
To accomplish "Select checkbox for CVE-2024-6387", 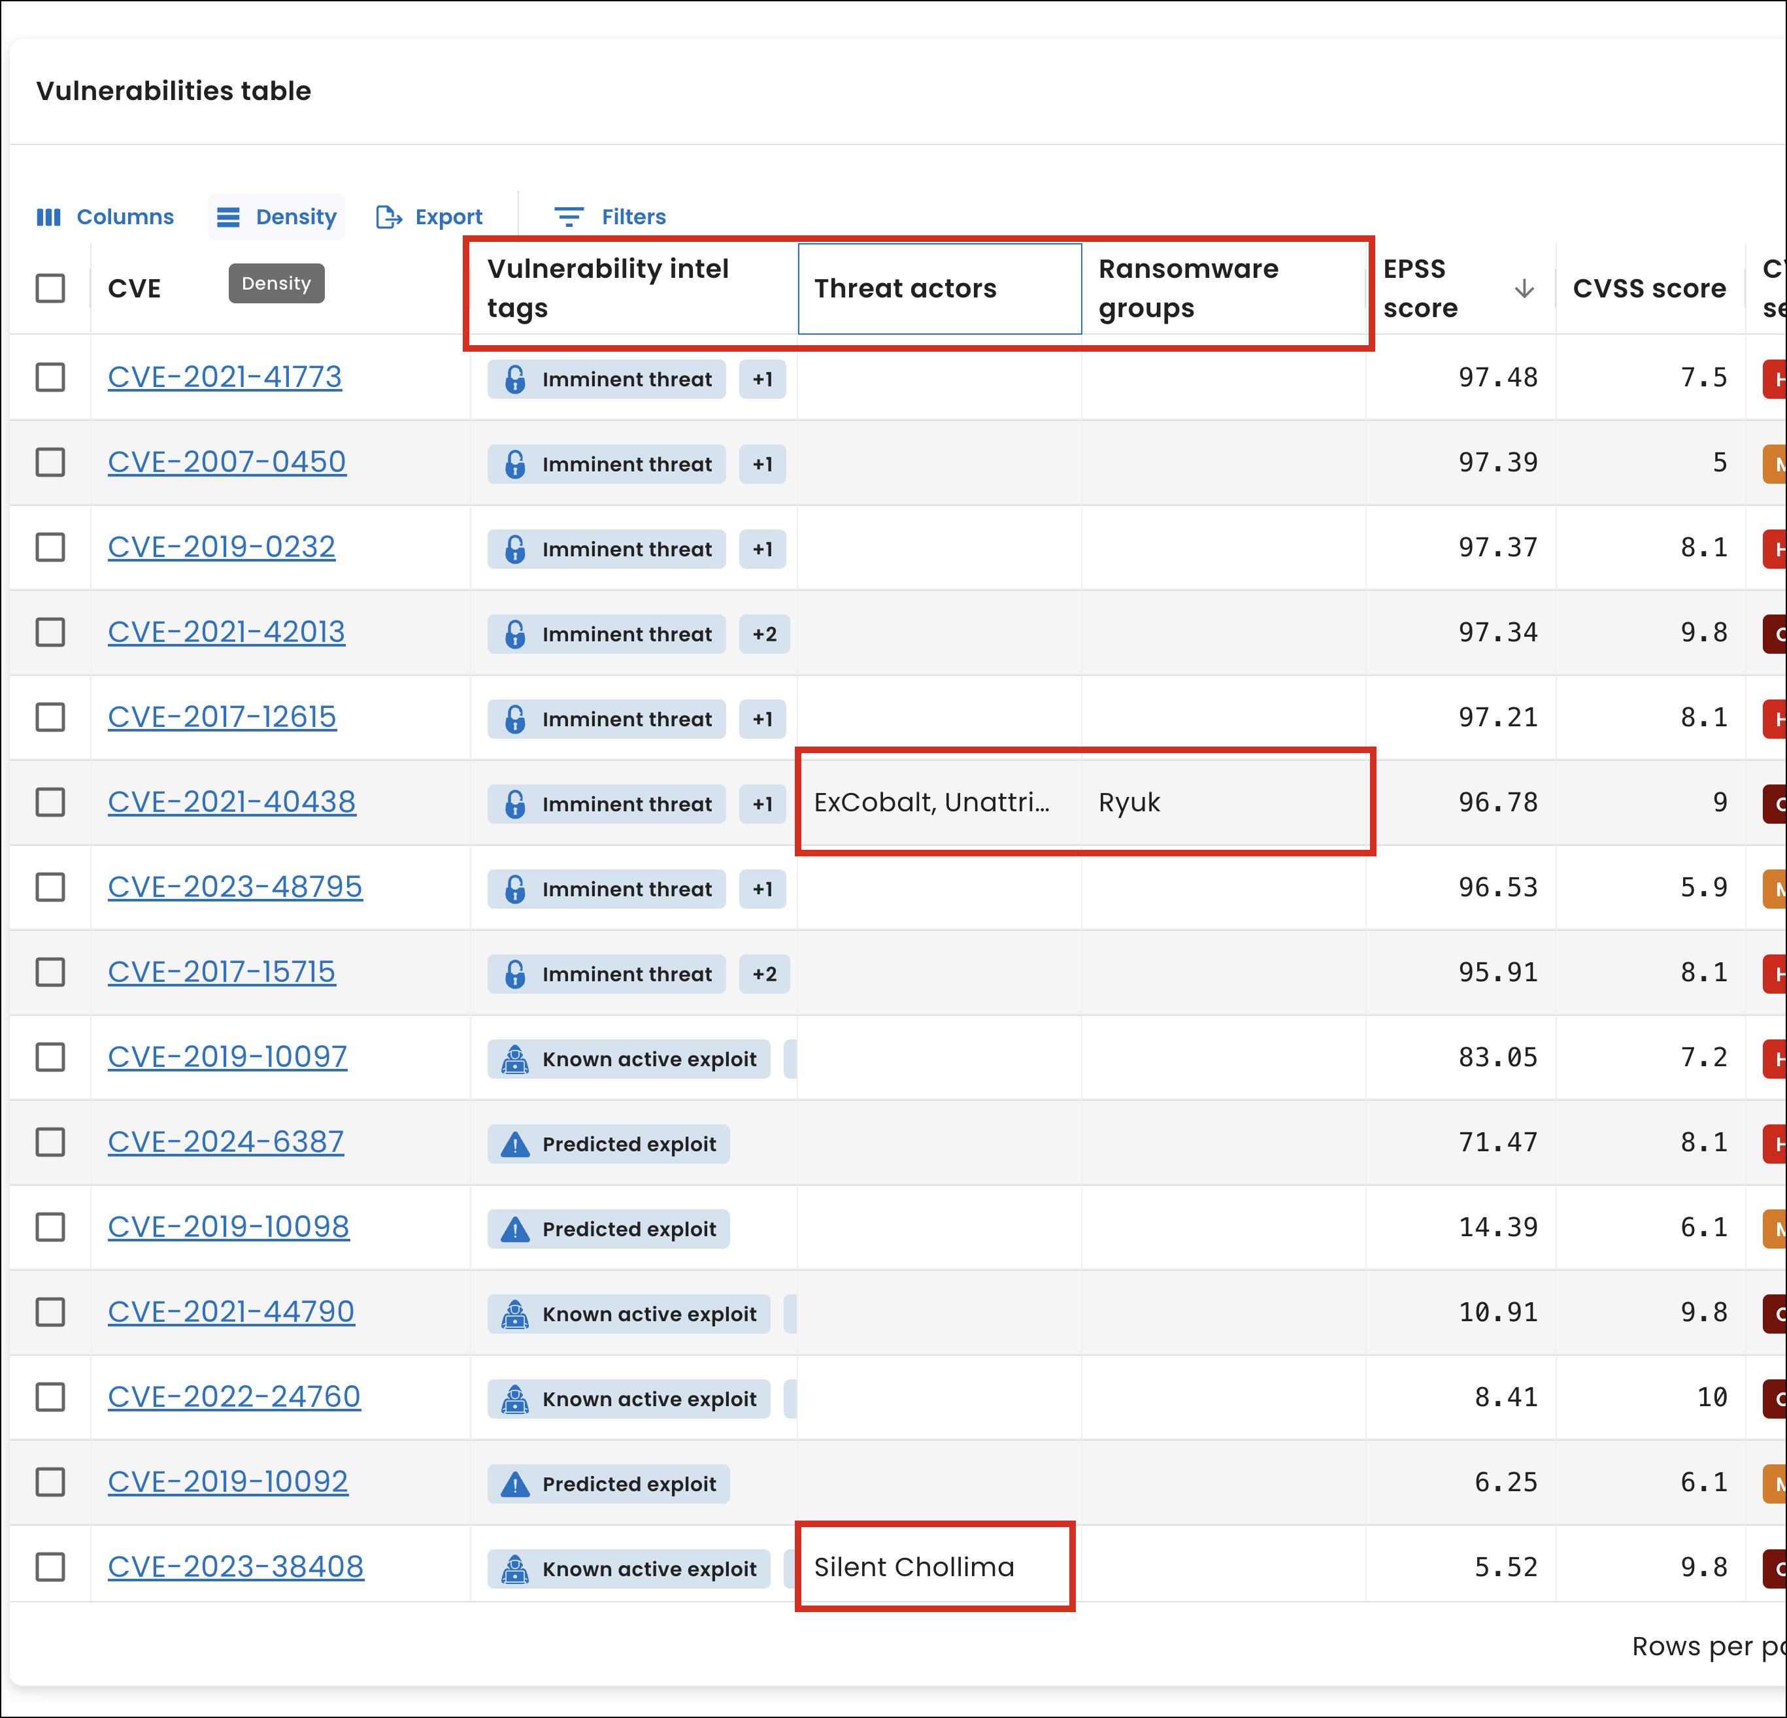I will click(50, 1141).
